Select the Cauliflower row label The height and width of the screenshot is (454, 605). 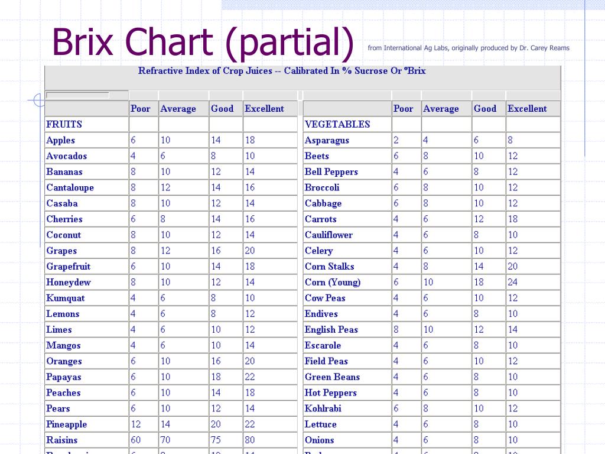coord(328,235)
